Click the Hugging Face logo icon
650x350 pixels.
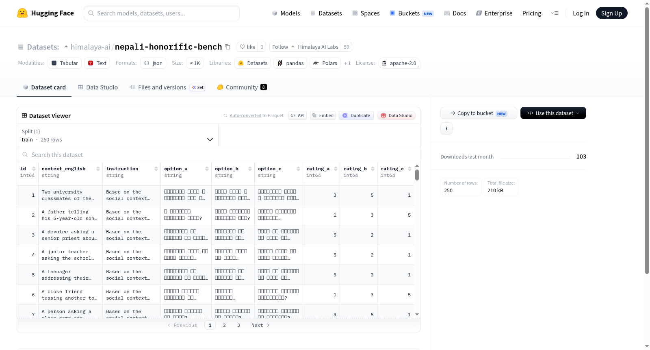coord(22,13)
